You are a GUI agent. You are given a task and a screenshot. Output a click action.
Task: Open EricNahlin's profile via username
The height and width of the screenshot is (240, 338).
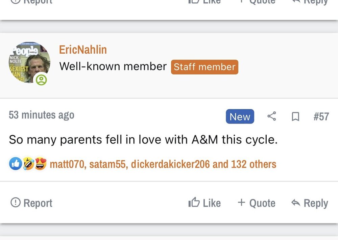pyautogui.click(x=83, y=50)
